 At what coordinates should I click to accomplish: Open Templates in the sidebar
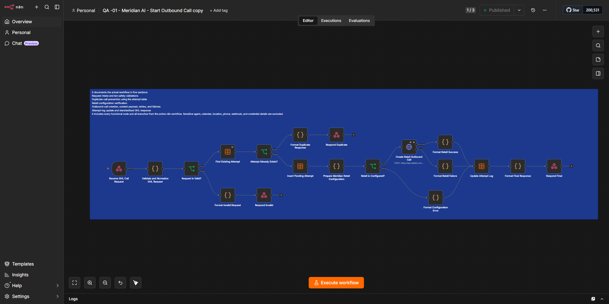tap(32, 264)
